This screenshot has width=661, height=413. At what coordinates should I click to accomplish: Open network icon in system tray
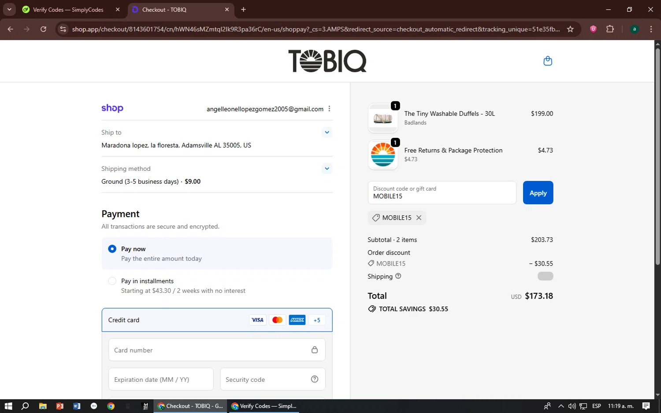583,406
